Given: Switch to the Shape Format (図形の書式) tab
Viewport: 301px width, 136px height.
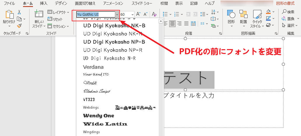Looking at the screenshot, I should click(x=285, y=3).
